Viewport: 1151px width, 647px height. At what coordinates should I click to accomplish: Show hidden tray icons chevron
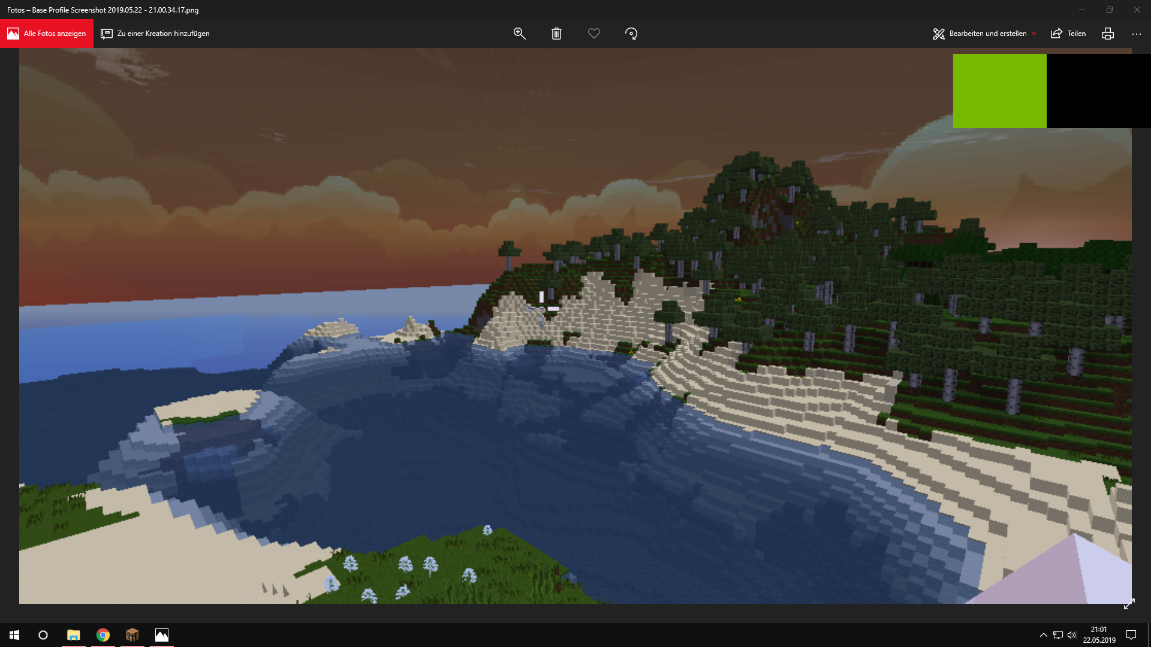(1043, 635)
